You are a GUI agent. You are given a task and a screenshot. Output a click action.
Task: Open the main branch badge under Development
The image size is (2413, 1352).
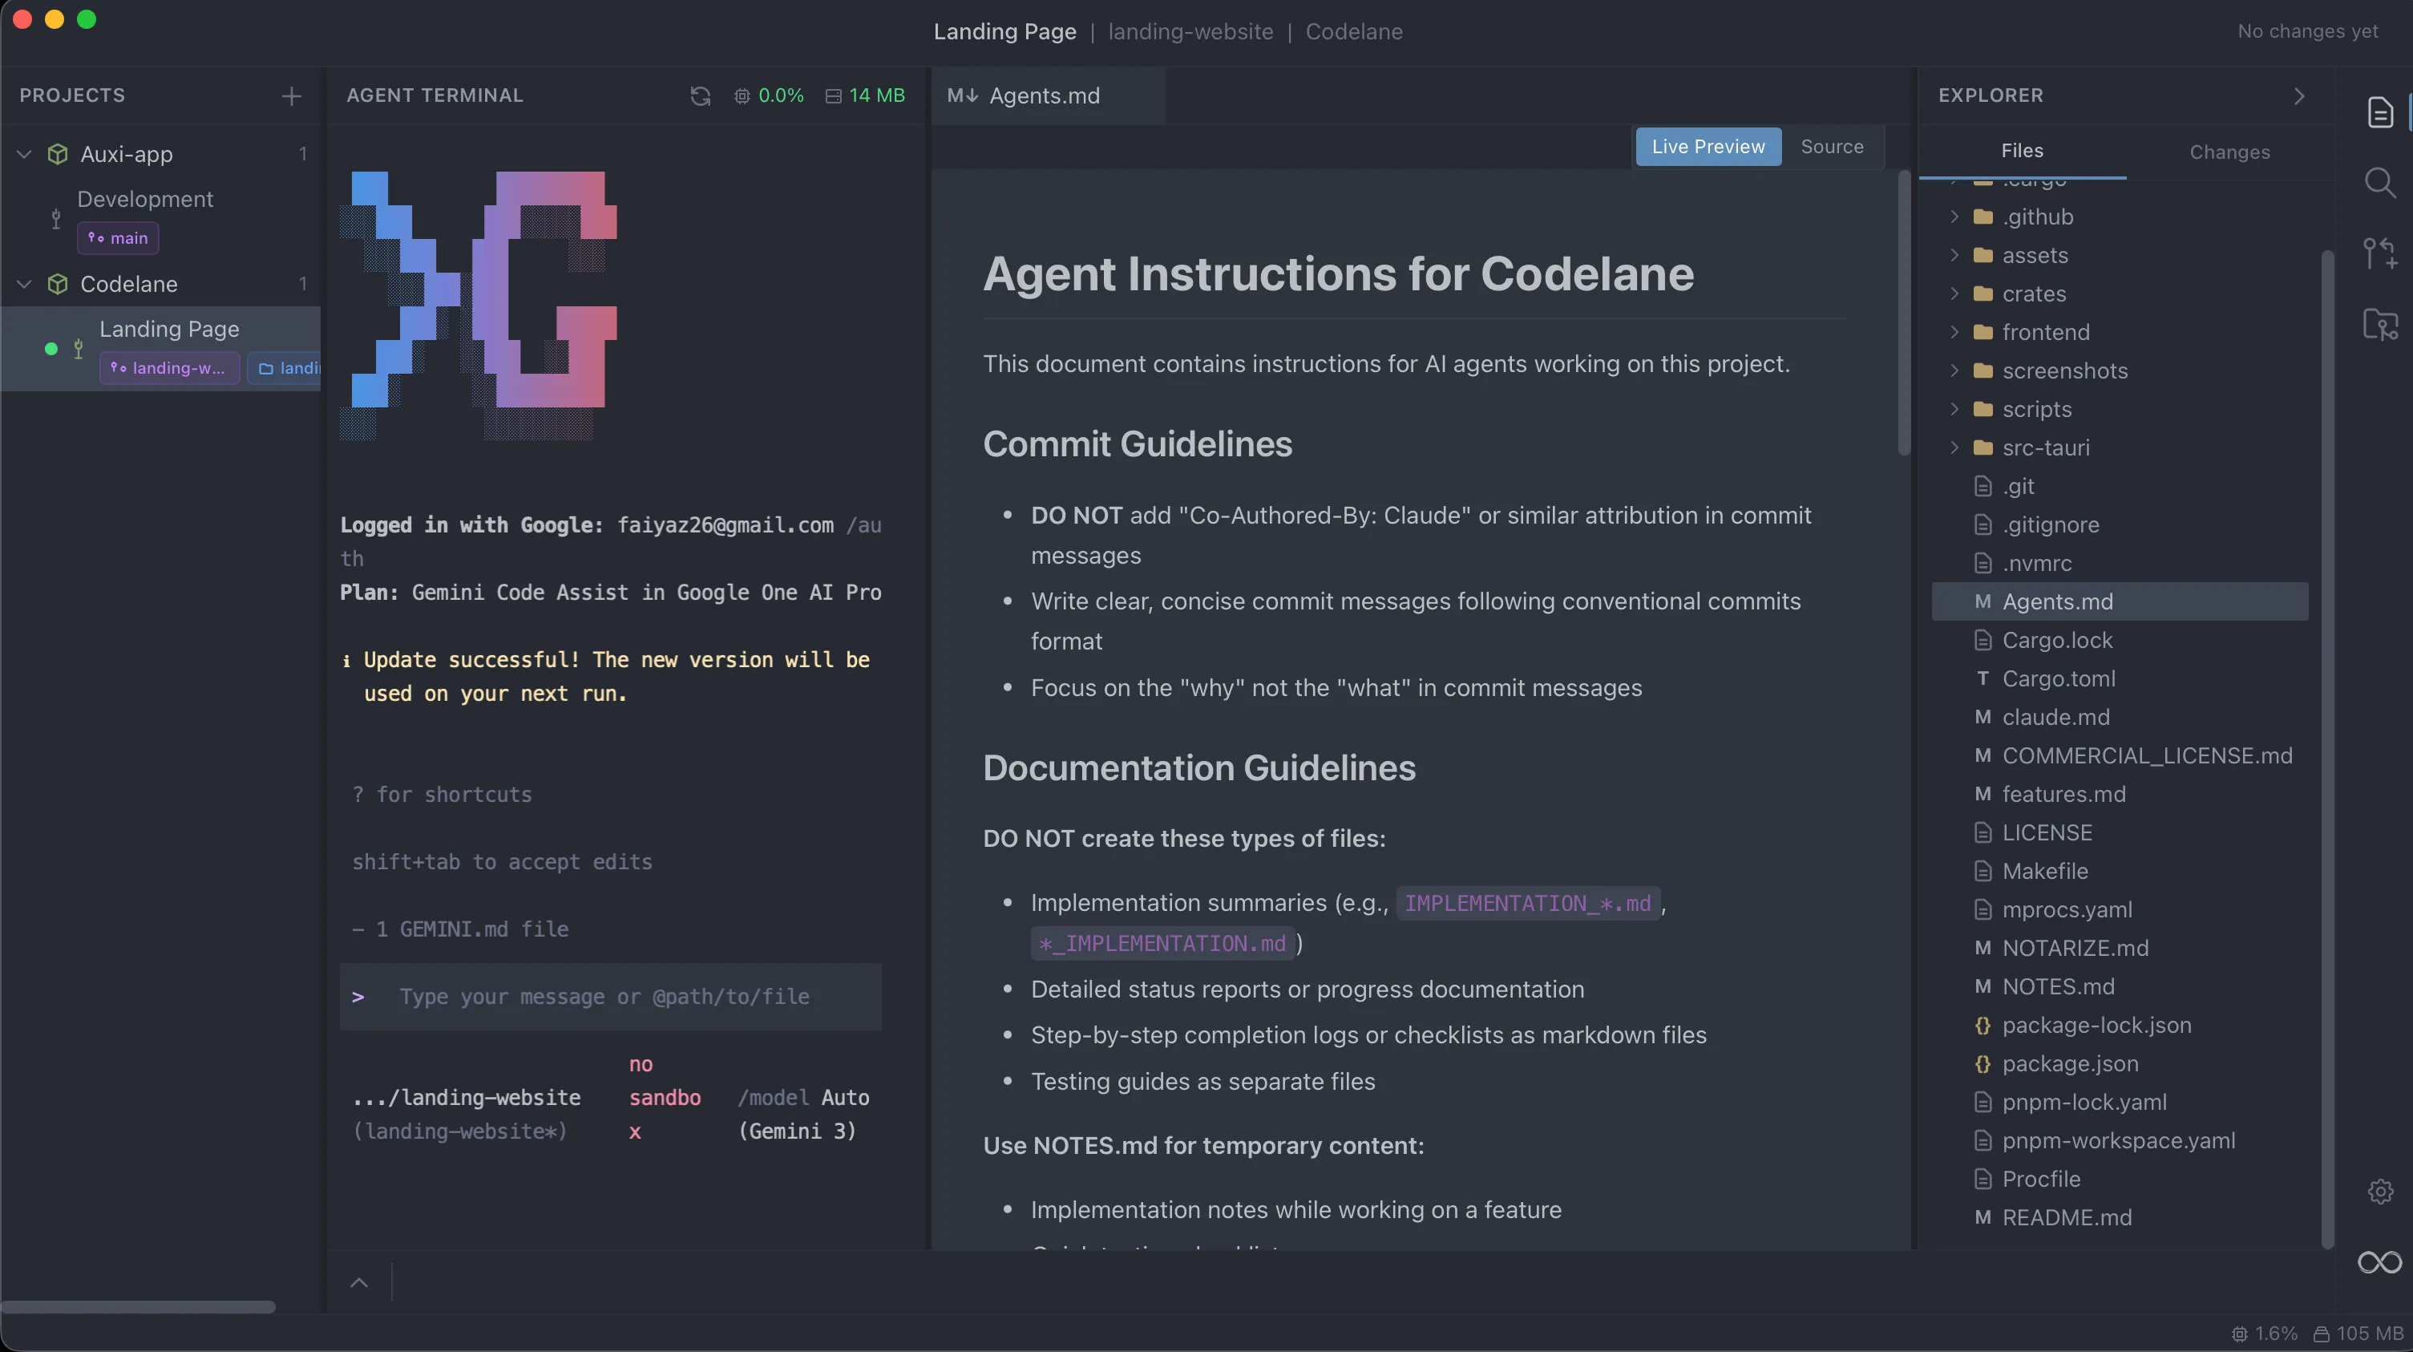[118, 238]
